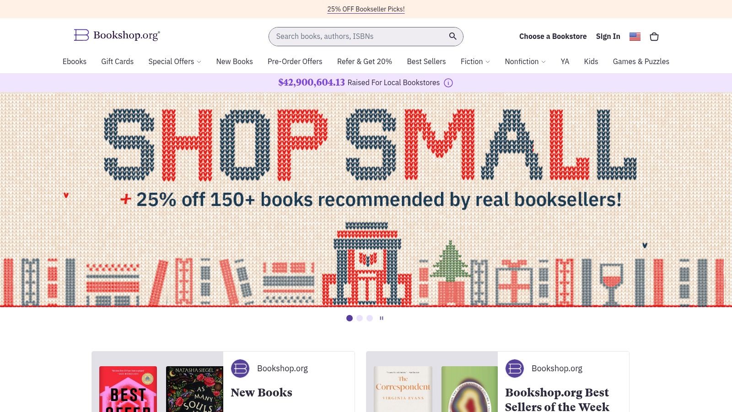The width and height of the screenshot is (732, 412).
Task: Click the Bookshop.org icon above Best Sellers
Action: [x=515, y=368]
